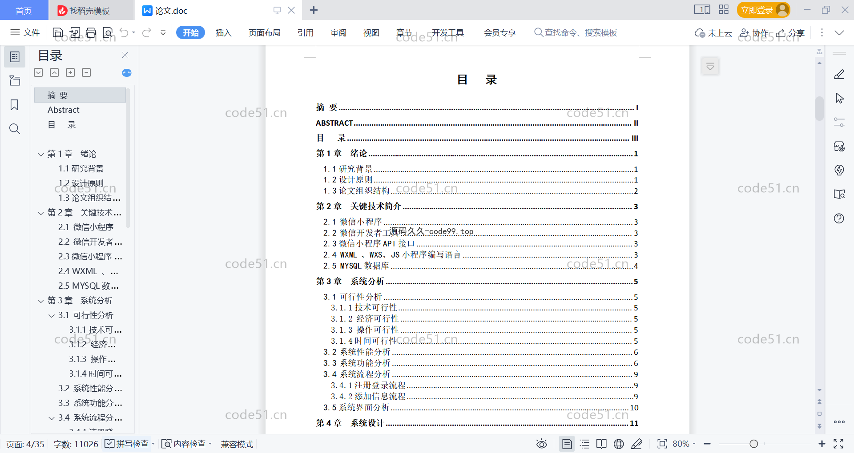
Task: Open the help question mark icon
Action: [x=839, y=218]
